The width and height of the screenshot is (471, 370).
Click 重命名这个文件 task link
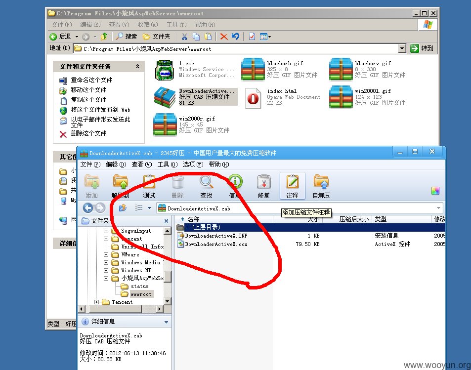pyautogui.click(x=91, y=80)
